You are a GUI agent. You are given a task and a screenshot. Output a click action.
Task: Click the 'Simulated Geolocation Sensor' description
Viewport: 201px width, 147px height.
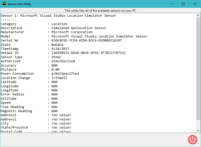click(79, 28)
